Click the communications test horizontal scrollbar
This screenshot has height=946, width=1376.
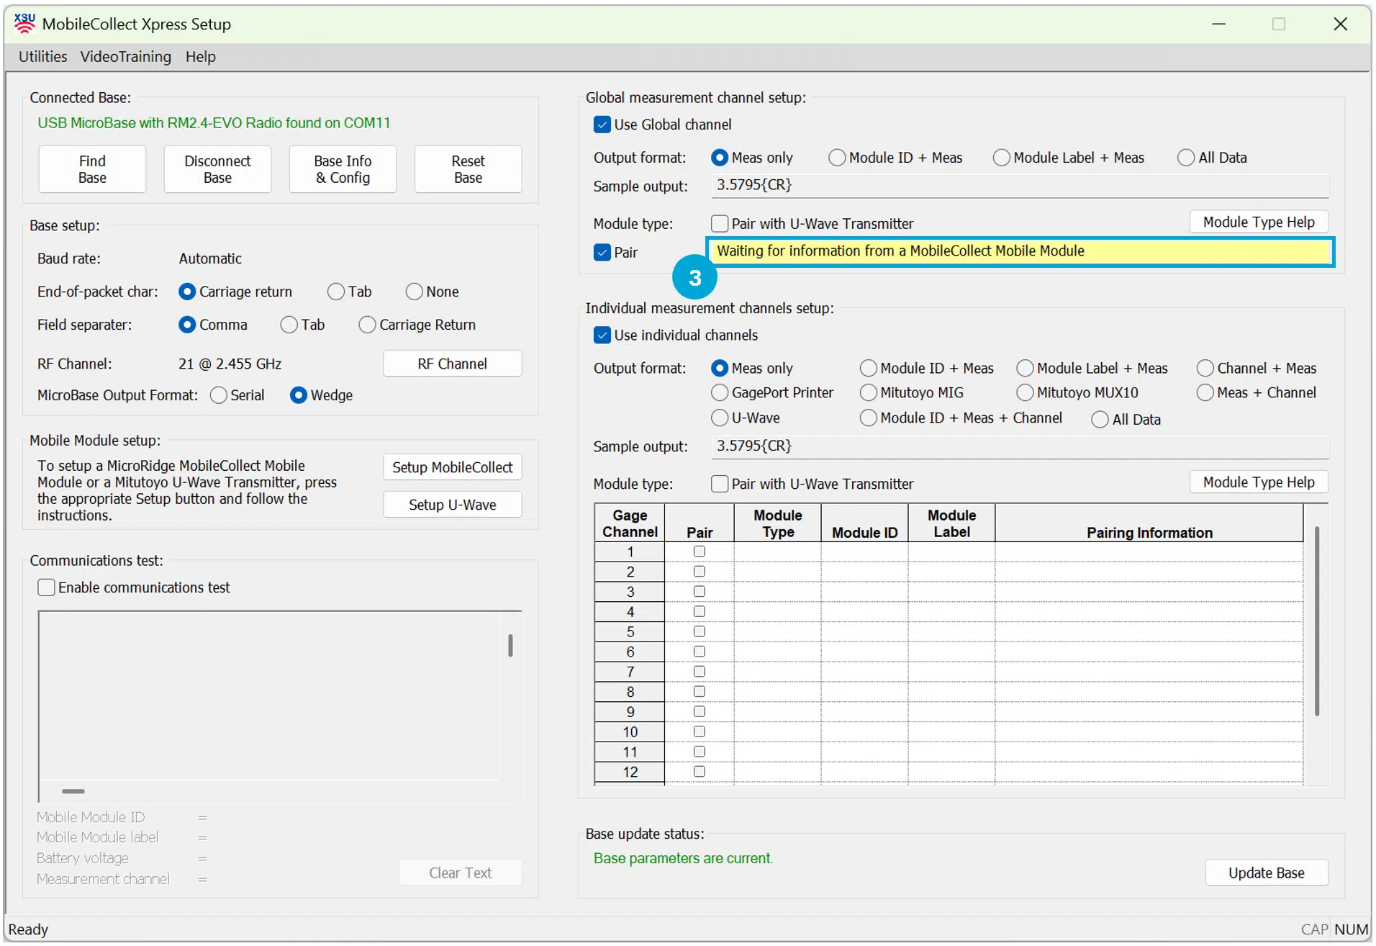point(73,791)
